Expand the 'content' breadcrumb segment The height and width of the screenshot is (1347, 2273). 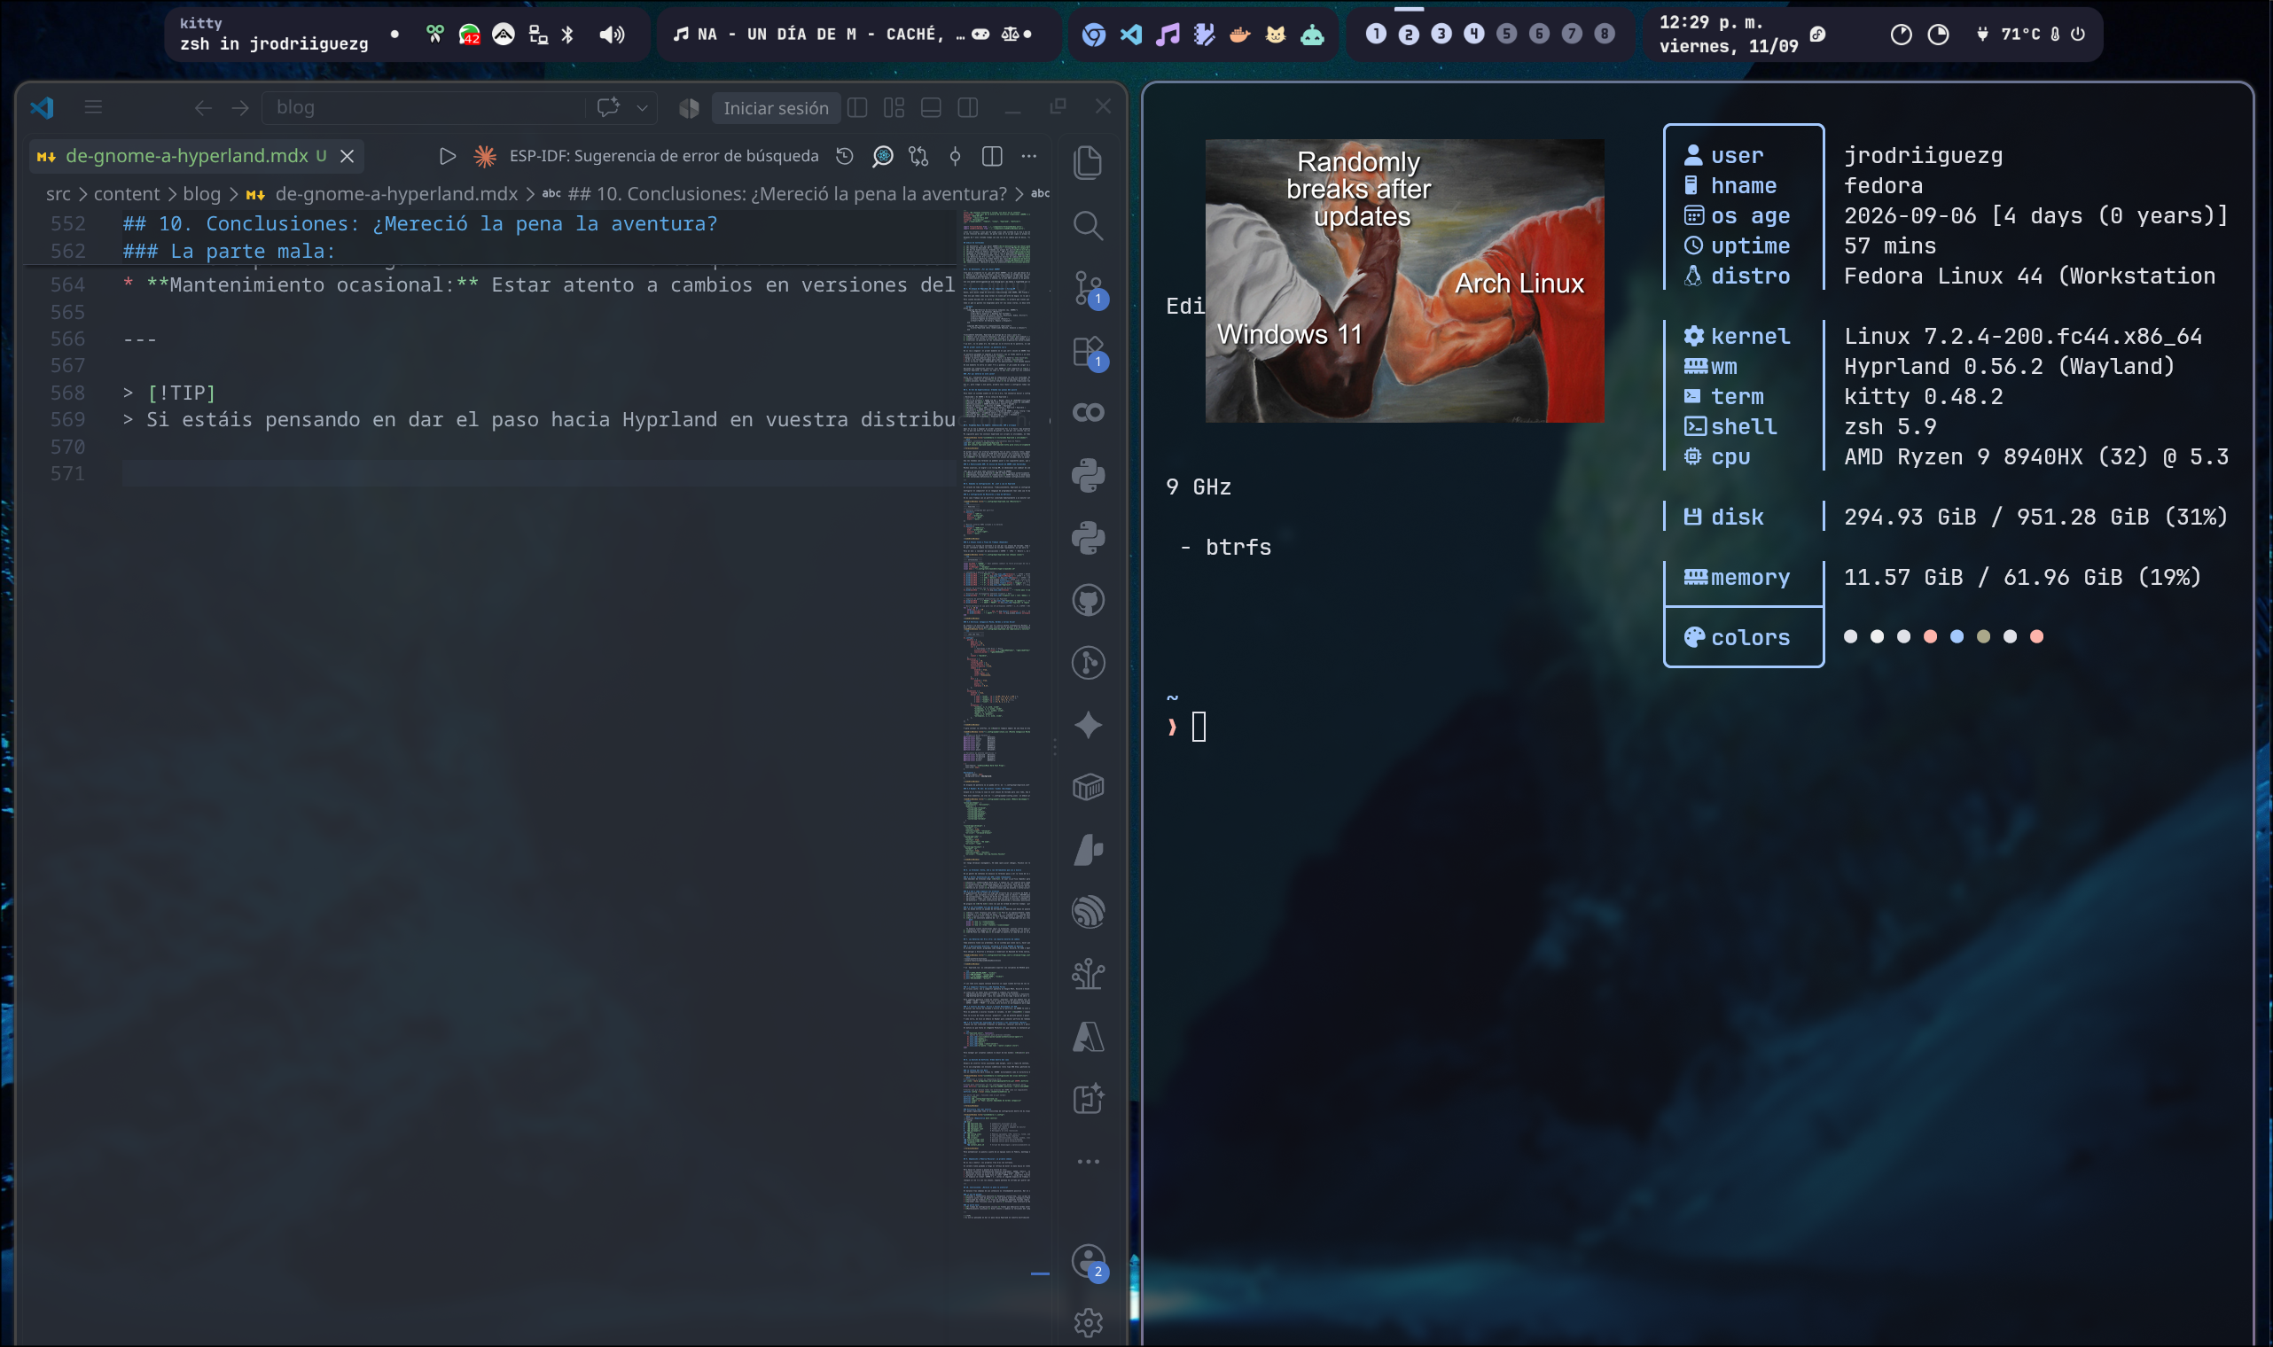pyautogui.click(x=126, y=193)
